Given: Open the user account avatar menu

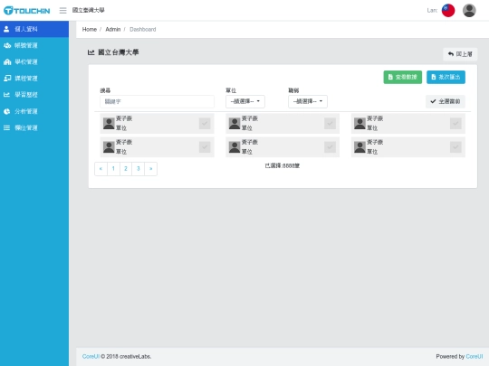Looking at the screenshot, I should (469, 11).
